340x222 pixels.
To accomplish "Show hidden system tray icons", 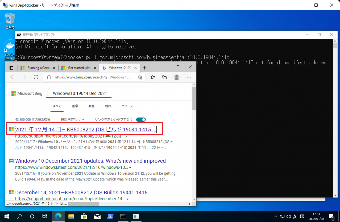I will (x=276, y=216).
